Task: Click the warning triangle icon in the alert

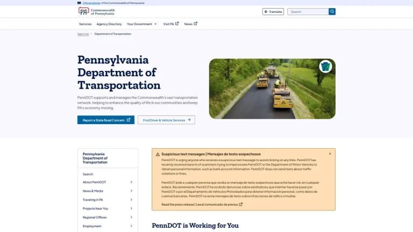Action: tap(158, 155)
